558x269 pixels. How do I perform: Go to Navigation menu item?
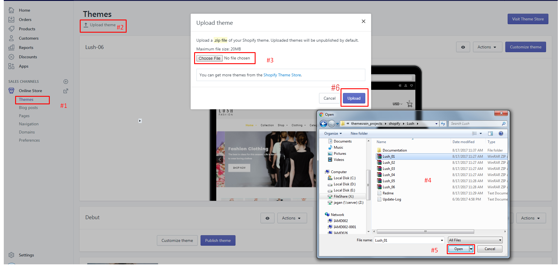pyautogui.click(x=29, y=124)
